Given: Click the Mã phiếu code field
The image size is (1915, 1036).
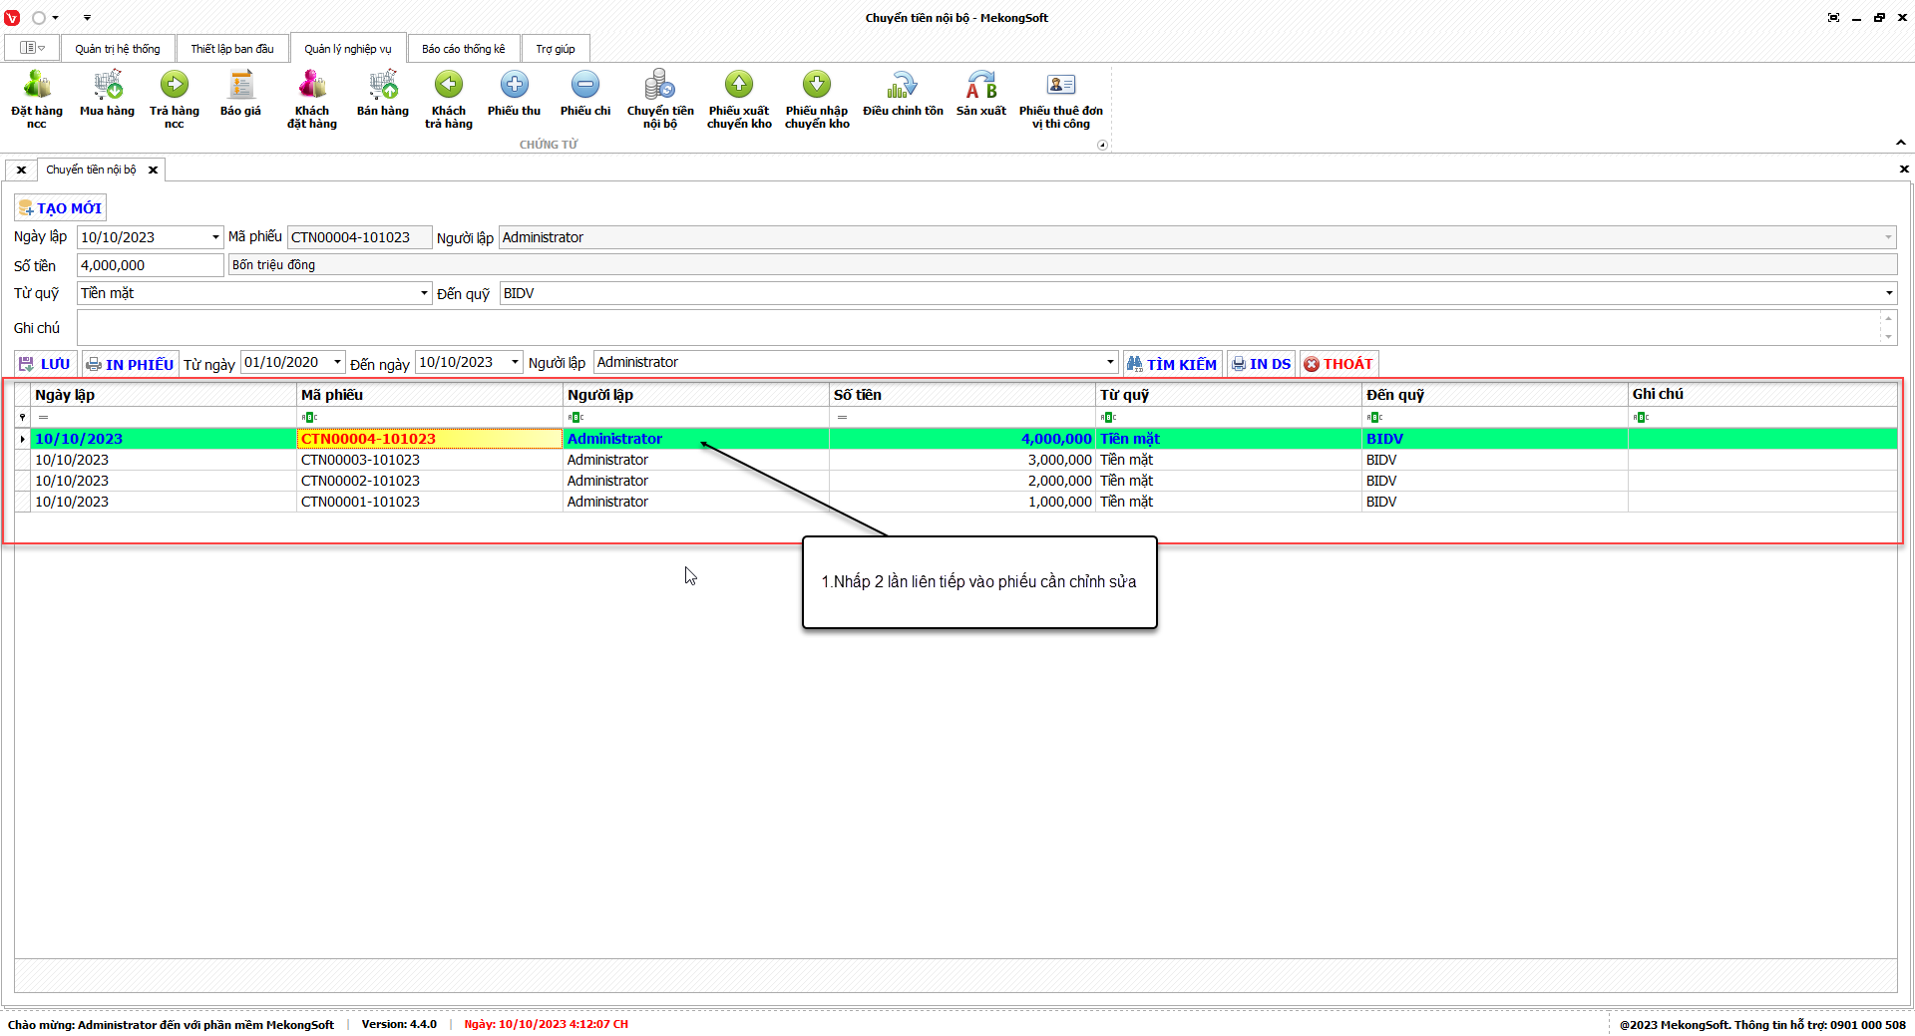Looking at the screenshot, I should coord(359,237).
